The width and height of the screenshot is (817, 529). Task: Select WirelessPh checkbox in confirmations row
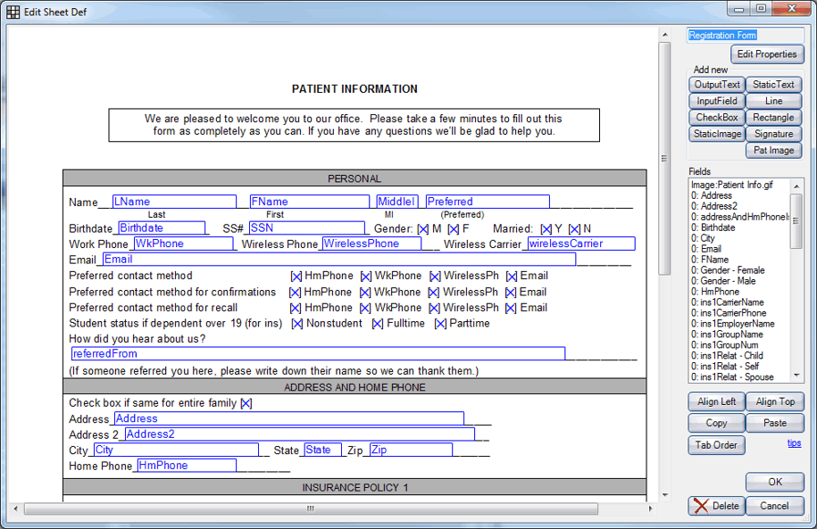434,293
